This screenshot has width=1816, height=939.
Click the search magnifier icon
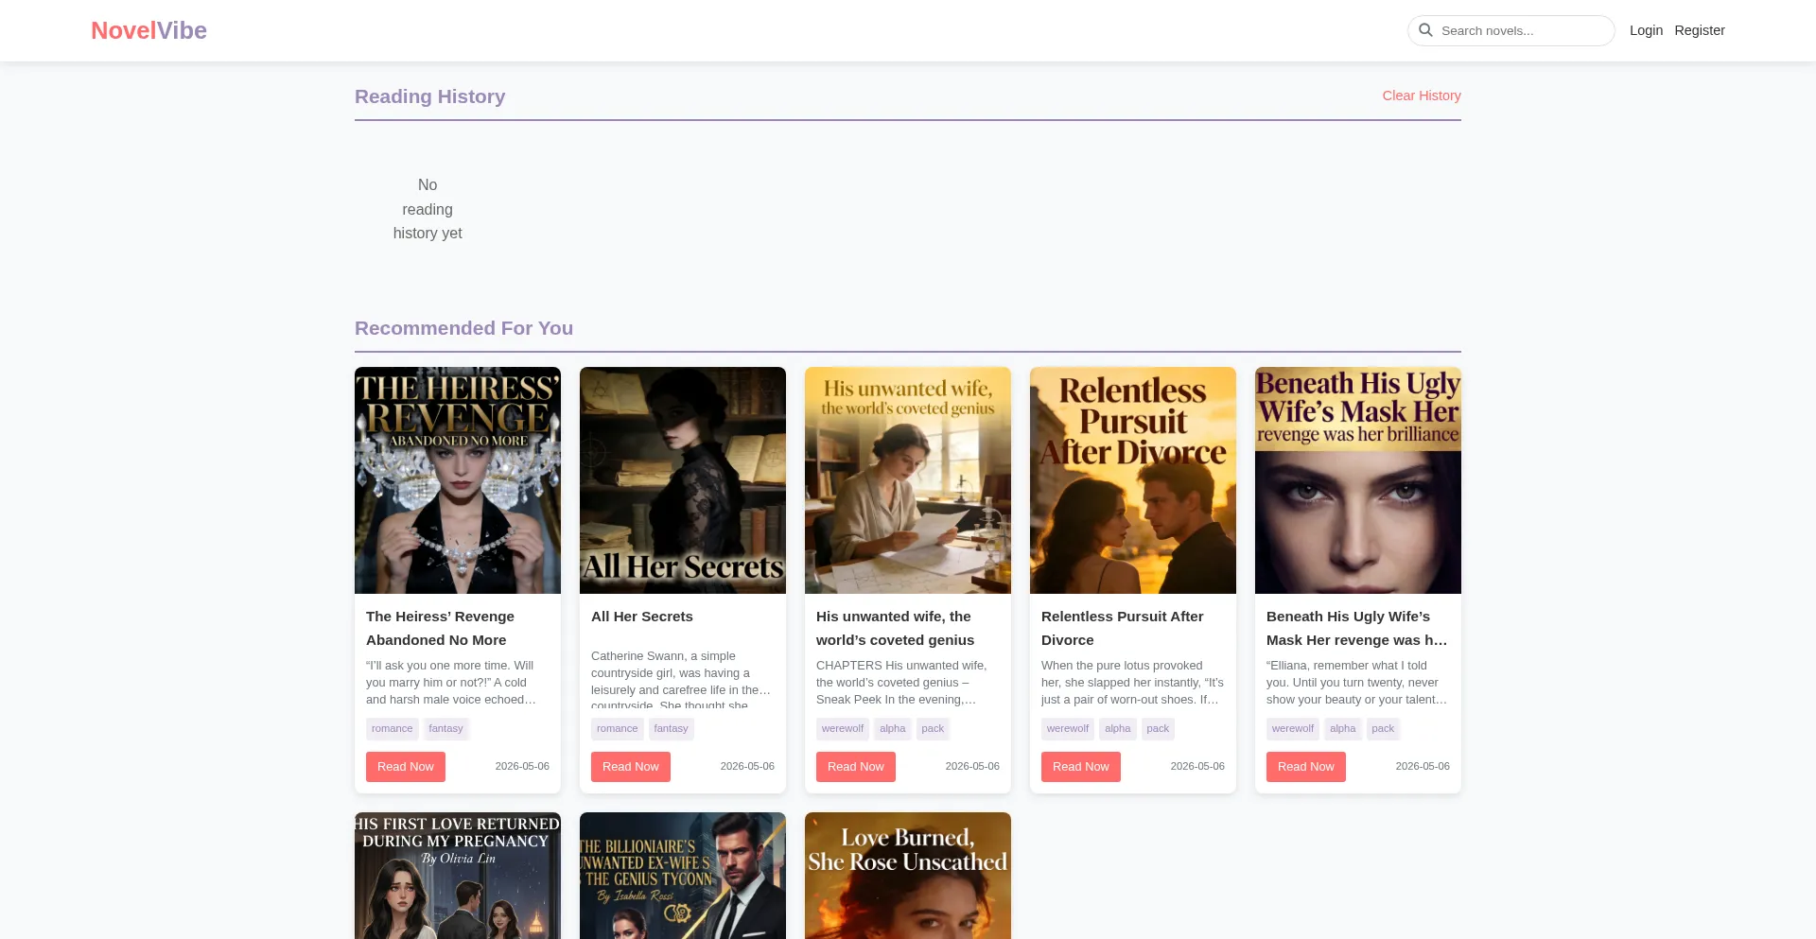[x=1425, y=30]
